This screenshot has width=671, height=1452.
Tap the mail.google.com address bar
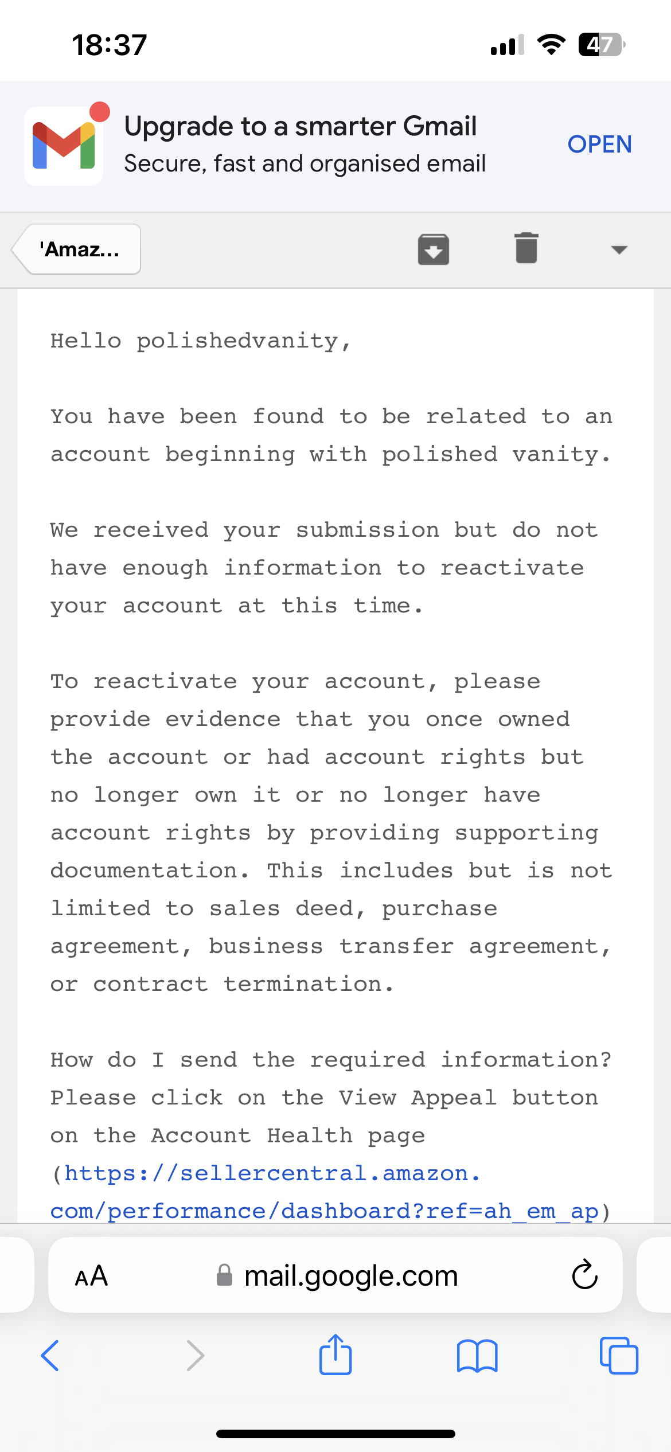(x=335, y=1275)
